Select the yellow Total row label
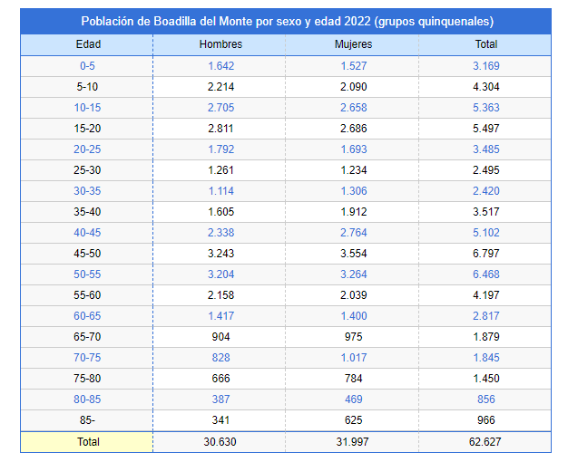This screenshot has width=568, height=462. [x=88, y=442]
